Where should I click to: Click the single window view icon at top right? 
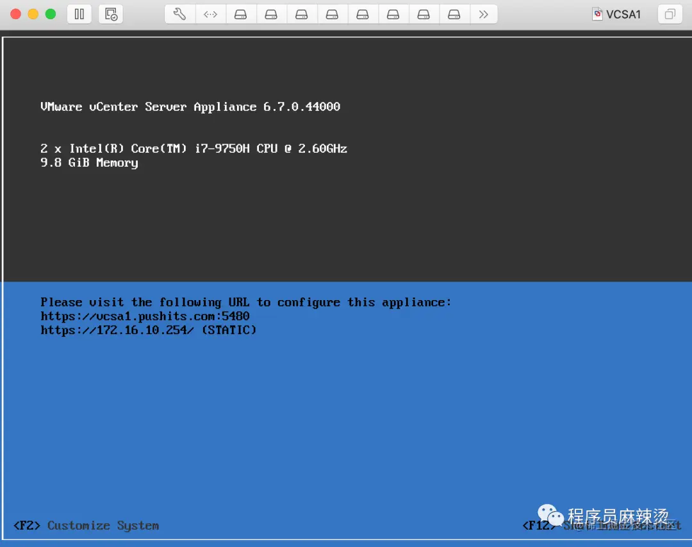point(670,14)
